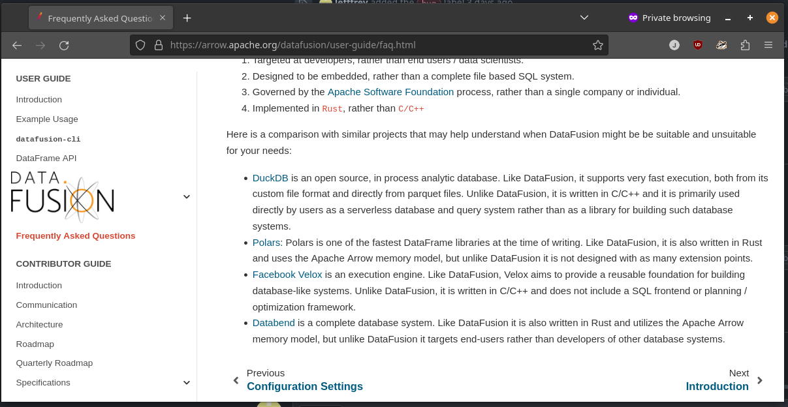
Task: Open Quarterly Roadmap sidebar link
Action: tap(55, 363)
